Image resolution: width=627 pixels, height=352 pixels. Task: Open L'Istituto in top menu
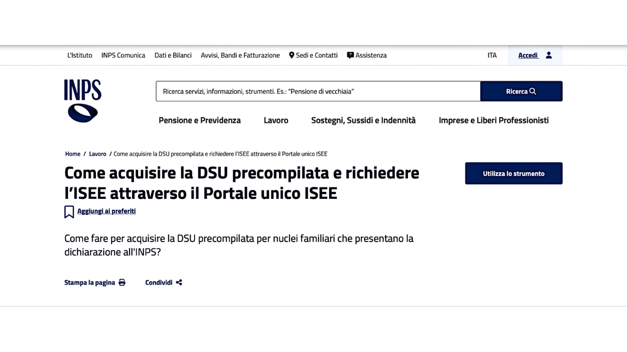(80, 55)
